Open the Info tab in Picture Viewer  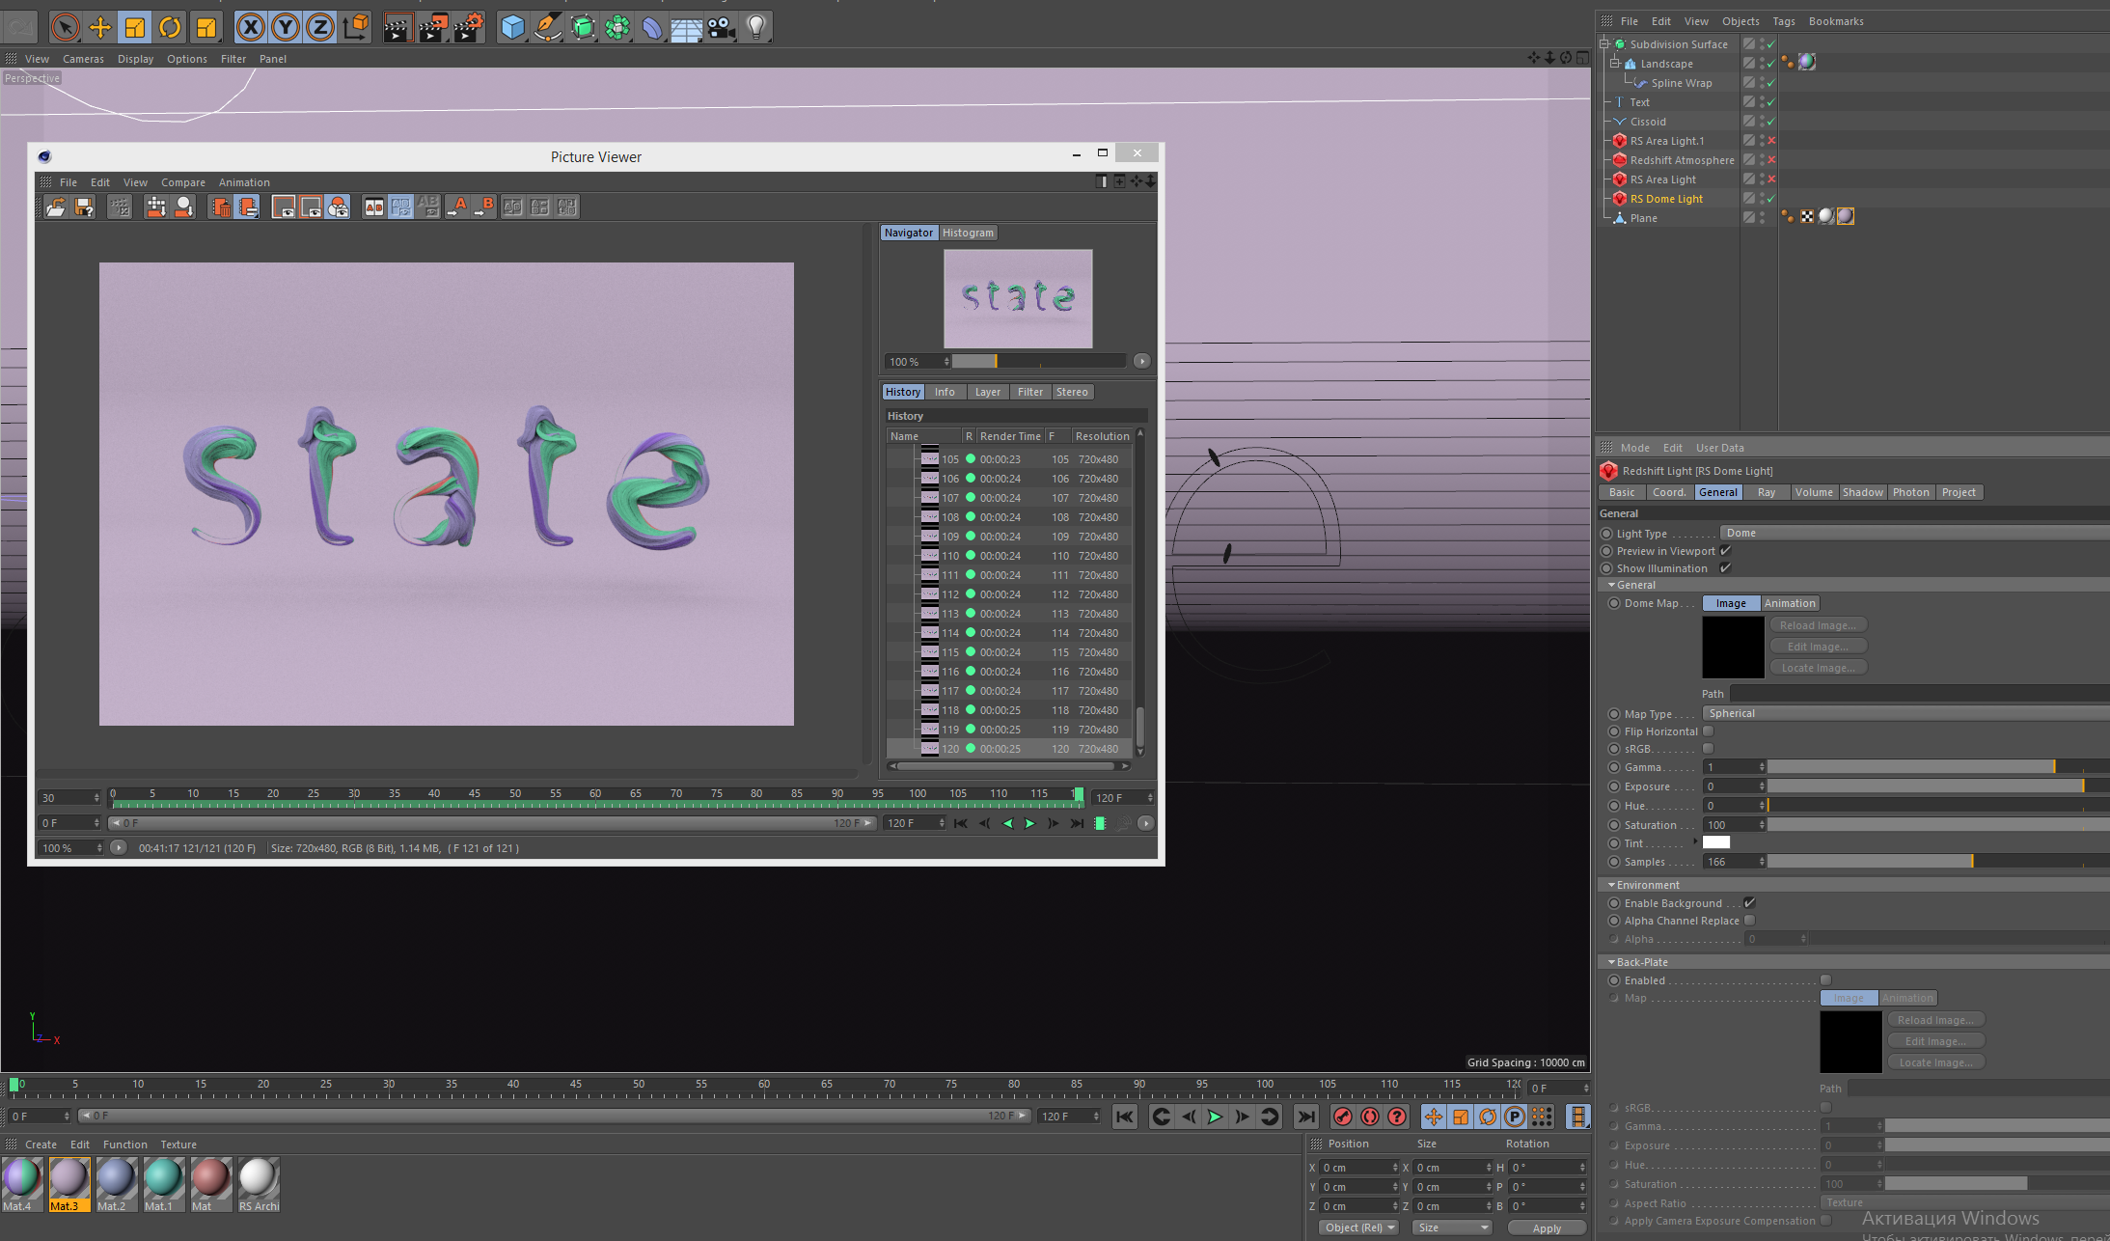[945, 392]
